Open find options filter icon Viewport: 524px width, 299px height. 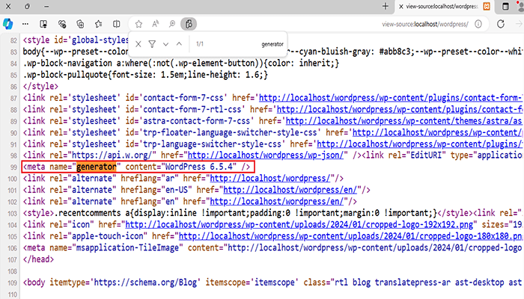152,44
